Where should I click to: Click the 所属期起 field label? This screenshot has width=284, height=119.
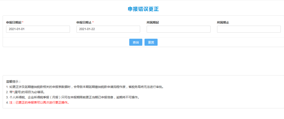pos(153,22)
